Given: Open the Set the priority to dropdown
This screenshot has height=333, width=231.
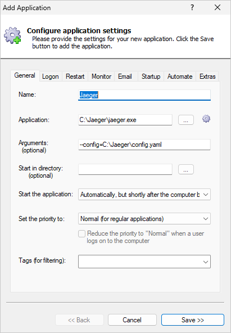Looking at the screenshot, I should coord(144,219).
